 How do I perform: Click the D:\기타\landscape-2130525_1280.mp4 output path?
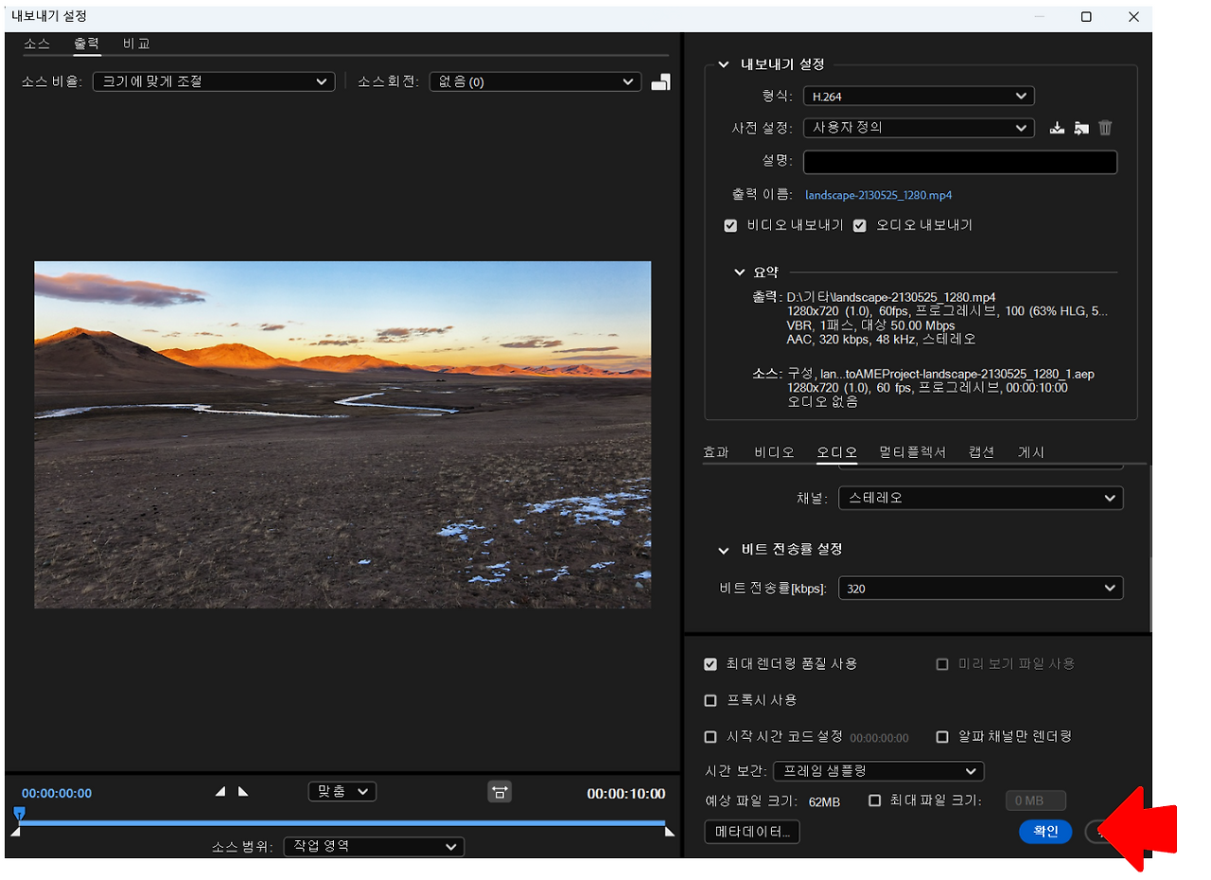pos(890,297)
